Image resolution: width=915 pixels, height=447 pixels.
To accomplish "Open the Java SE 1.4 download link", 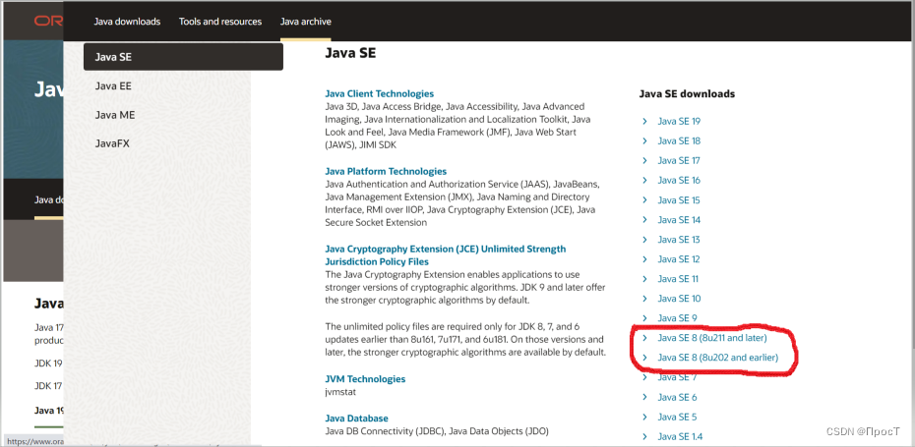I will coord(680,436).
